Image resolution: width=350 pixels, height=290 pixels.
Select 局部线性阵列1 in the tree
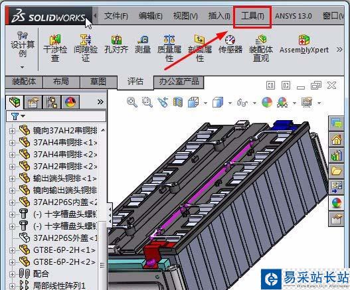point(59,285)
